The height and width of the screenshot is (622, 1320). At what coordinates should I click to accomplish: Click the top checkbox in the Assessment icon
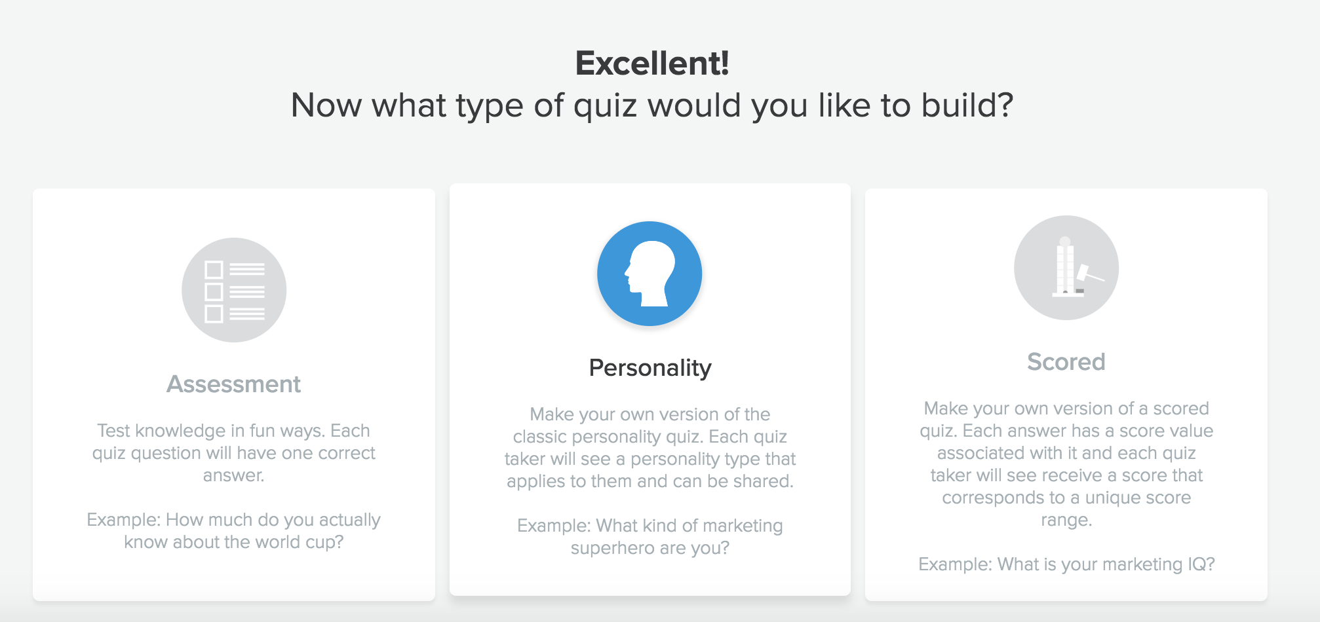click(214, 270)
